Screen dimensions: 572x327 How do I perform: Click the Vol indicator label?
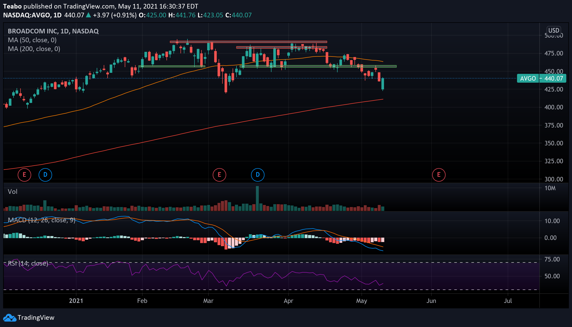[12, 191]
